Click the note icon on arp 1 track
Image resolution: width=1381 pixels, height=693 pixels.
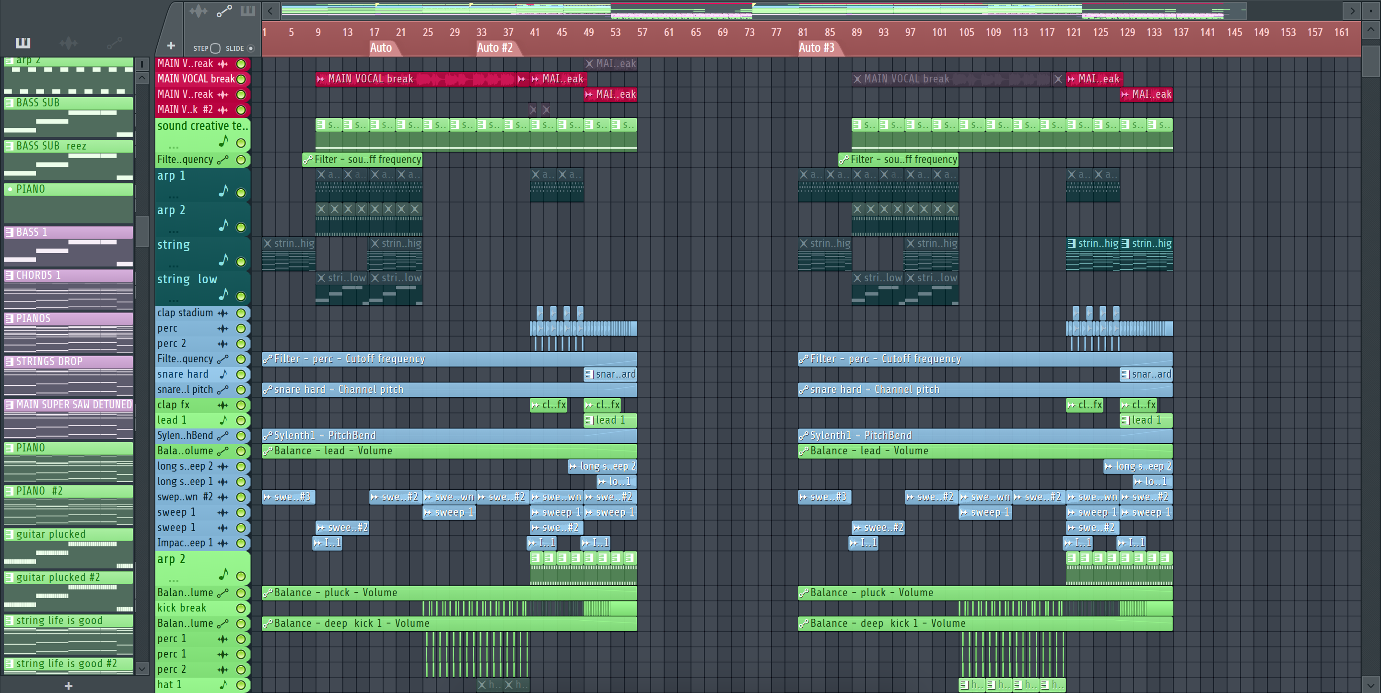(223, 191)
